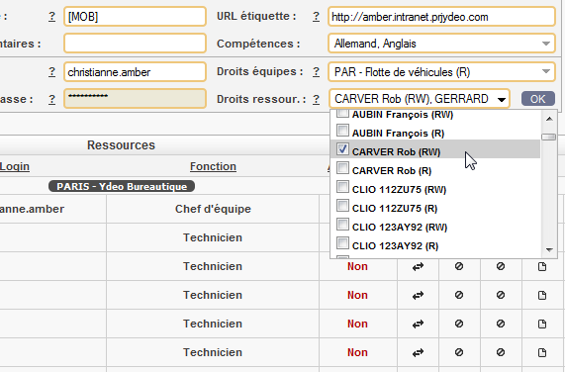Click the swap arrows icon in last Non row

[x=418, y=352]
